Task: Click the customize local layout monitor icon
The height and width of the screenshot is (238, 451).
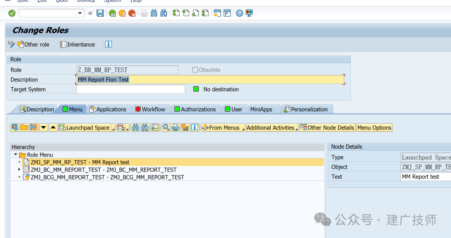Action: [249, 13]
